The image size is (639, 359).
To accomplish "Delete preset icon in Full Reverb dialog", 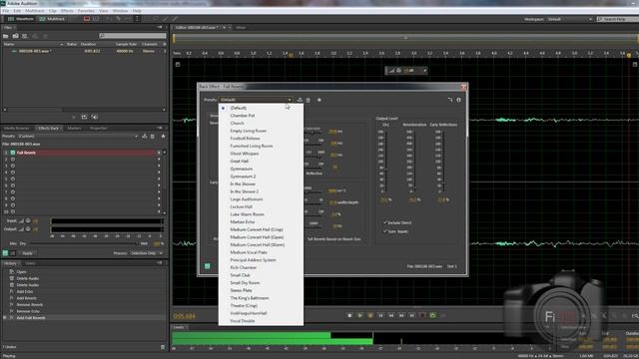I will (x=309, y=100).
